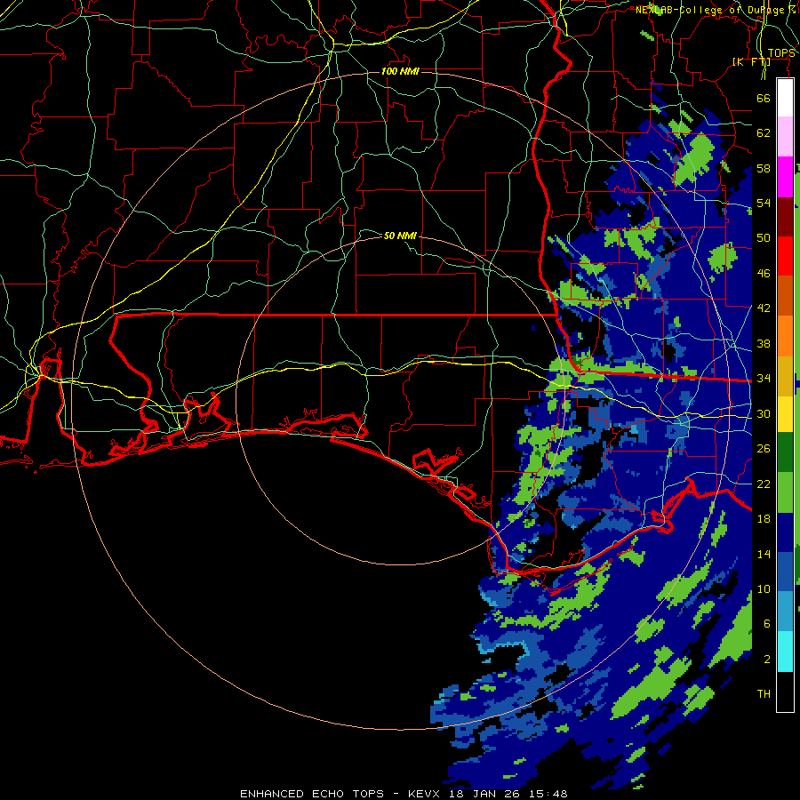Click the TH label on the legend scale
The width and height of the screenshot is (800, 800).
coord(764,694)
